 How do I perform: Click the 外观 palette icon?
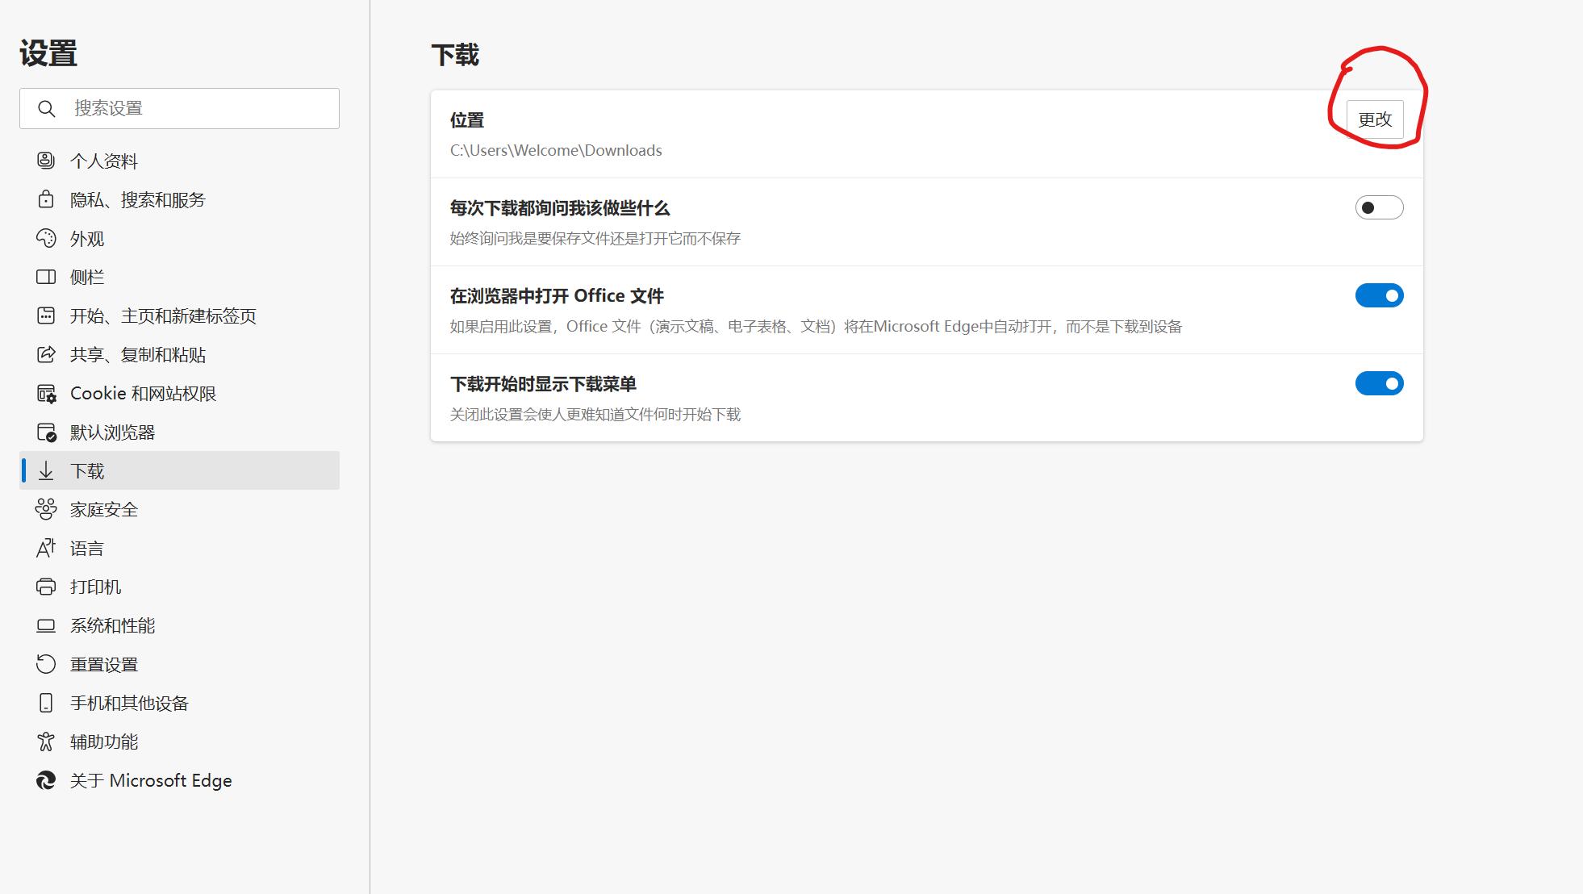coord(46,238)
